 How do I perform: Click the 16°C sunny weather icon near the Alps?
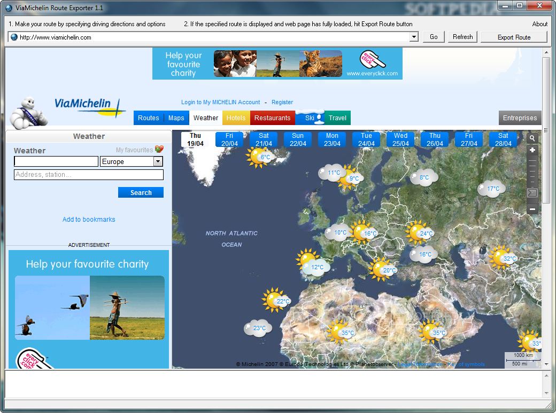364,232
